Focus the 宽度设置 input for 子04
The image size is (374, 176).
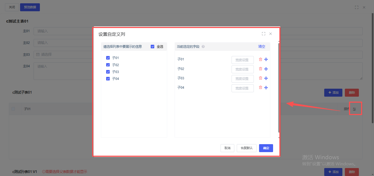[x=242, y=88]
